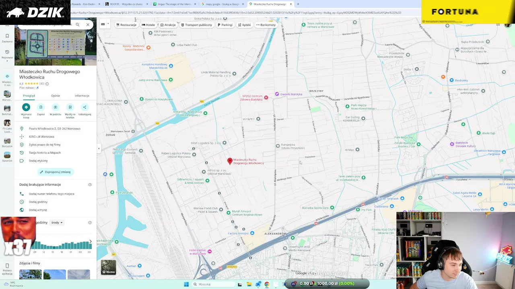This screenshot has height=289, width=515.
Task: Switch to the Opinie tab
Action: tap(56, 96)
